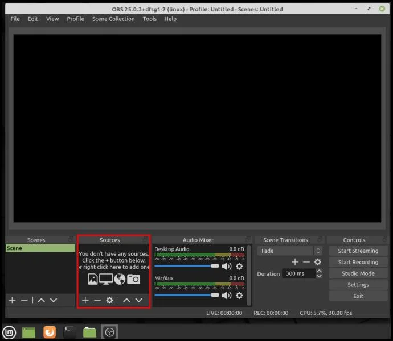
Task: Add a new scene with plus button
Action: pos(13,300)
